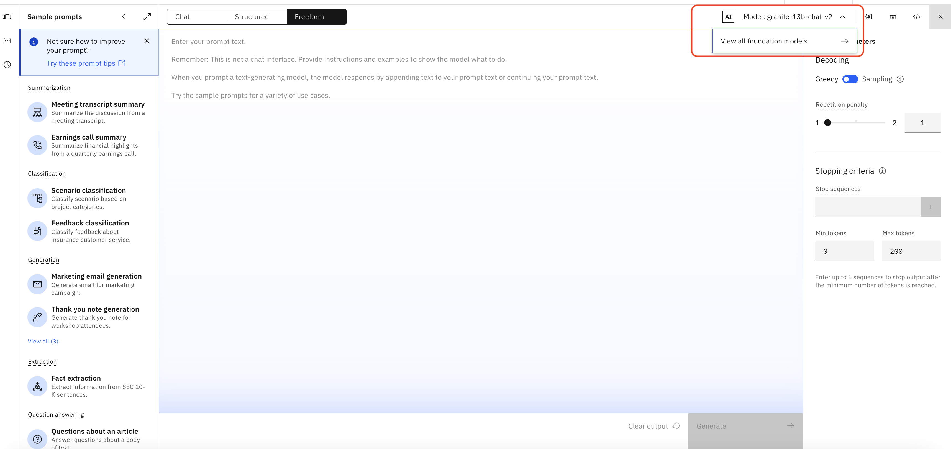Click the meeting transcript summary icon
Screen dimensions: 951x449
[x=37, y=112]
